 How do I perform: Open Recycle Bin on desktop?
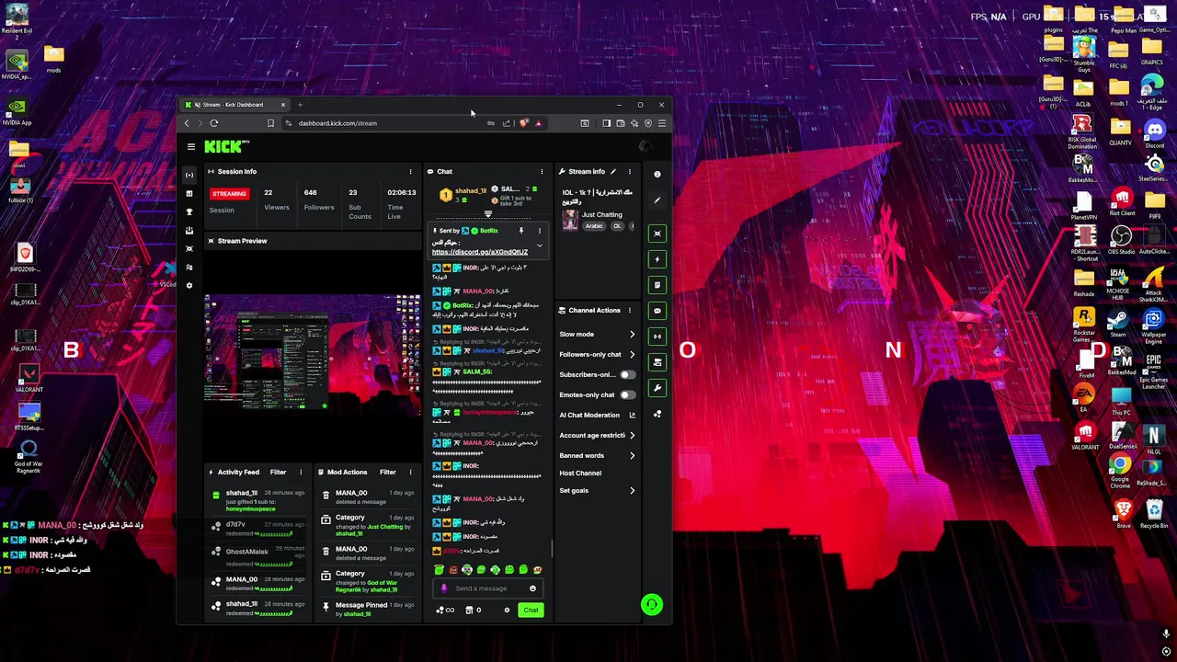coord(1152,515)
